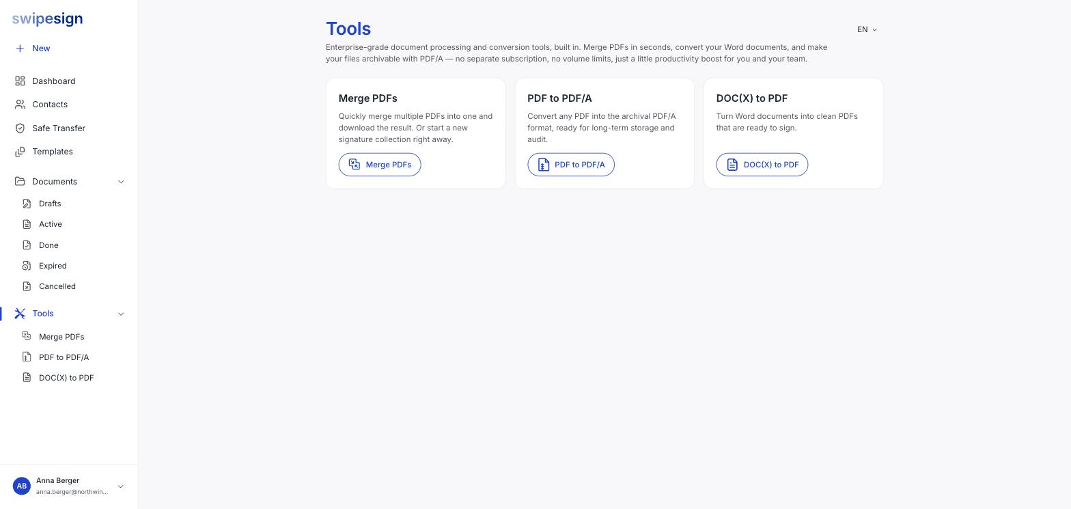Open the Dashboard grid icon
1071x509 pixels.
(x=20, y=81)
